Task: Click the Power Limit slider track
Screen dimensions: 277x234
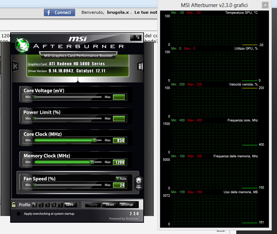Action: (68, 119)
